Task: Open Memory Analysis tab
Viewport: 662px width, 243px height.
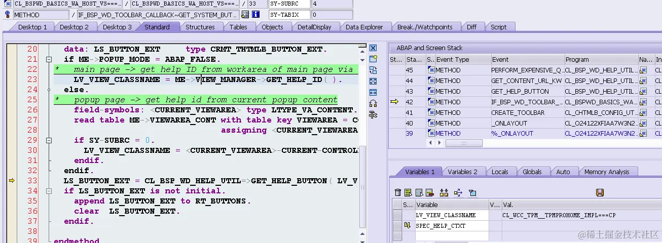Action: [x=606, y=172]
